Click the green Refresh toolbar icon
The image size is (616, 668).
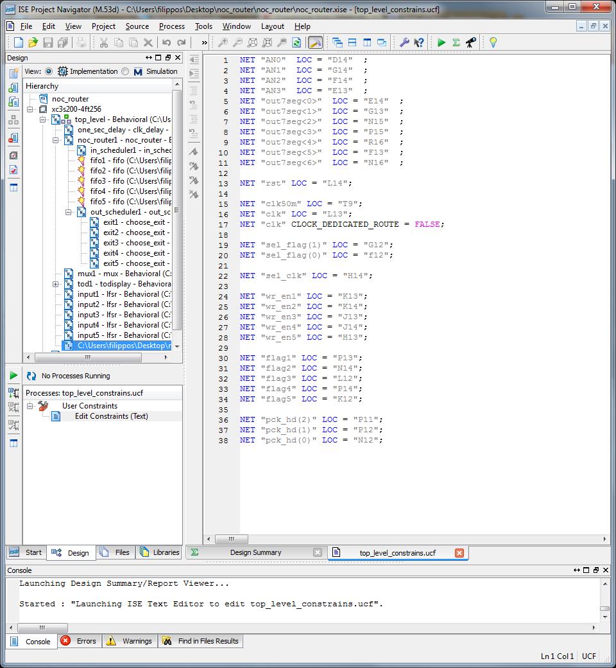coord(296,42)
